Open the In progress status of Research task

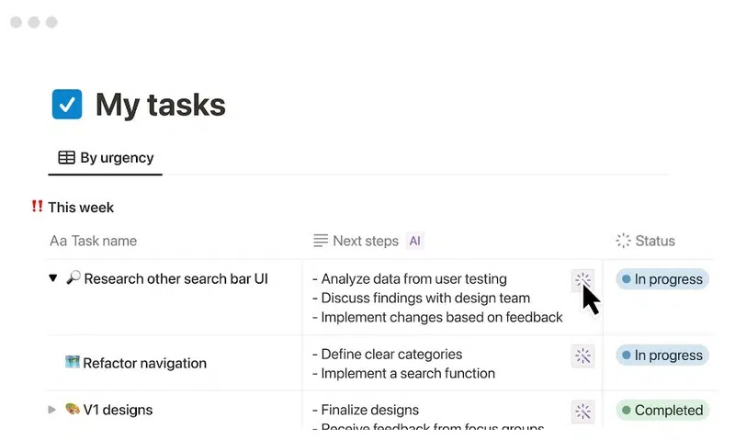(x=661, y=279)
